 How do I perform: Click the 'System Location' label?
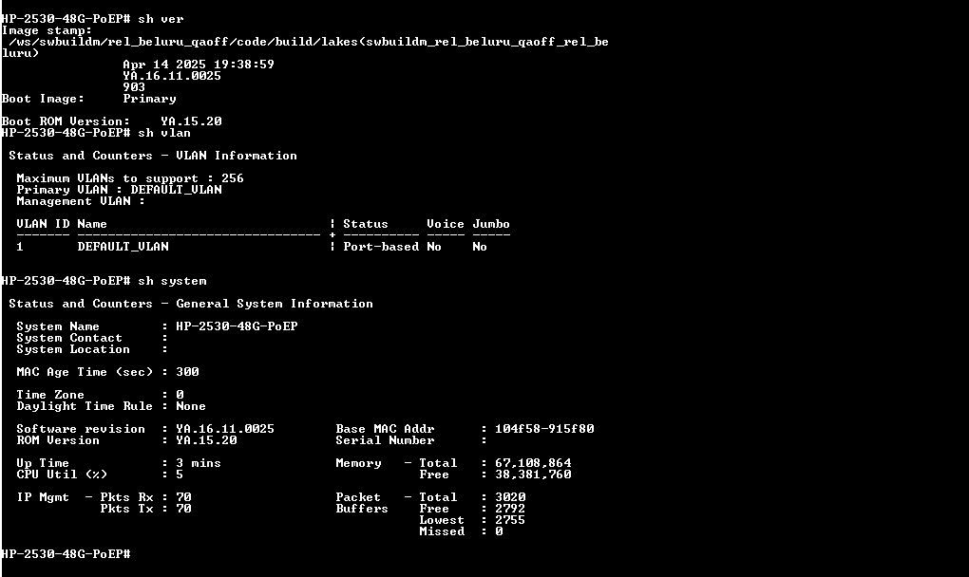click(x=73, y=349)
